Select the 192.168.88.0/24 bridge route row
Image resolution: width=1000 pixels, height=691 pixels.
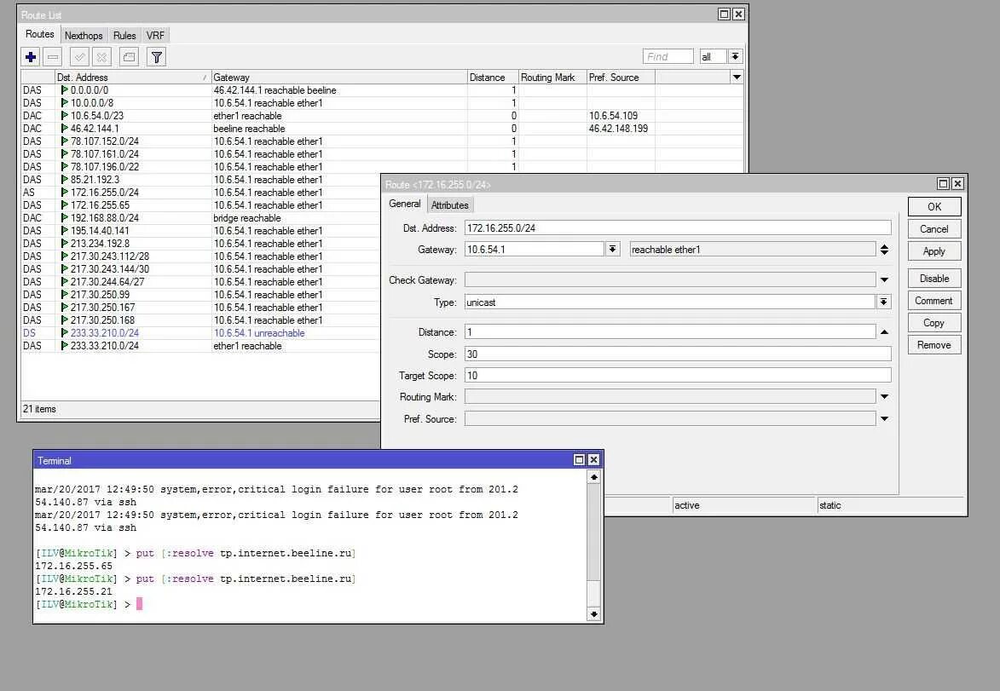tap(201, 218)
